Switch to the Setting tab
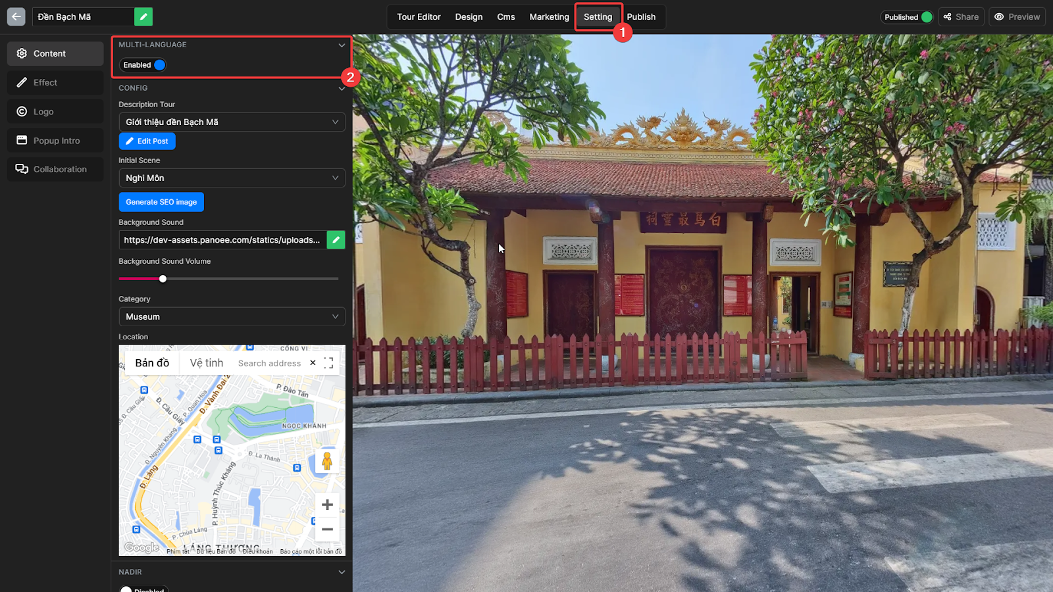Image resolution: width=1053 pixels, height=592 pixels. coord(598,16)
